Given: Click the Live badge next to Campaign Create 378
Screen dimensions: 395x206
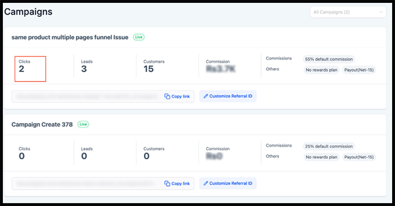Looking at the screenshot, I should pos(83,124).
